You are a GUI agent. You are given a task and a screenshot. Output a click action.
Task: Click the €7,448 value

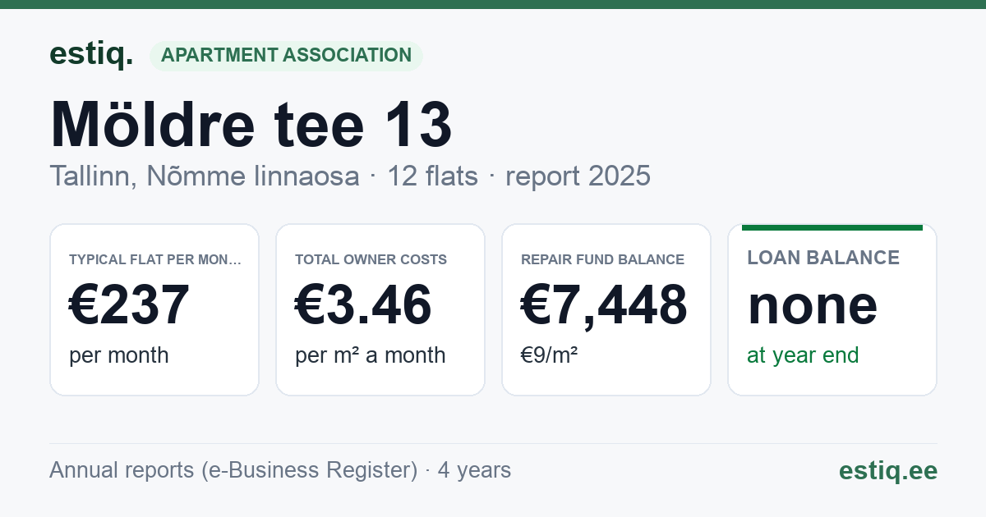coord(604,305)
